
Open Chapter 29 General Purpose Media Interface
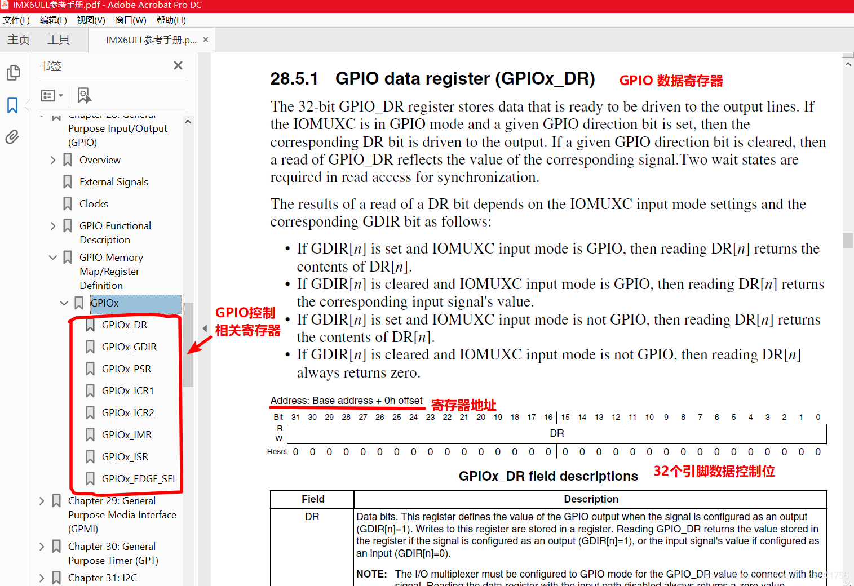tap(122, 515)
